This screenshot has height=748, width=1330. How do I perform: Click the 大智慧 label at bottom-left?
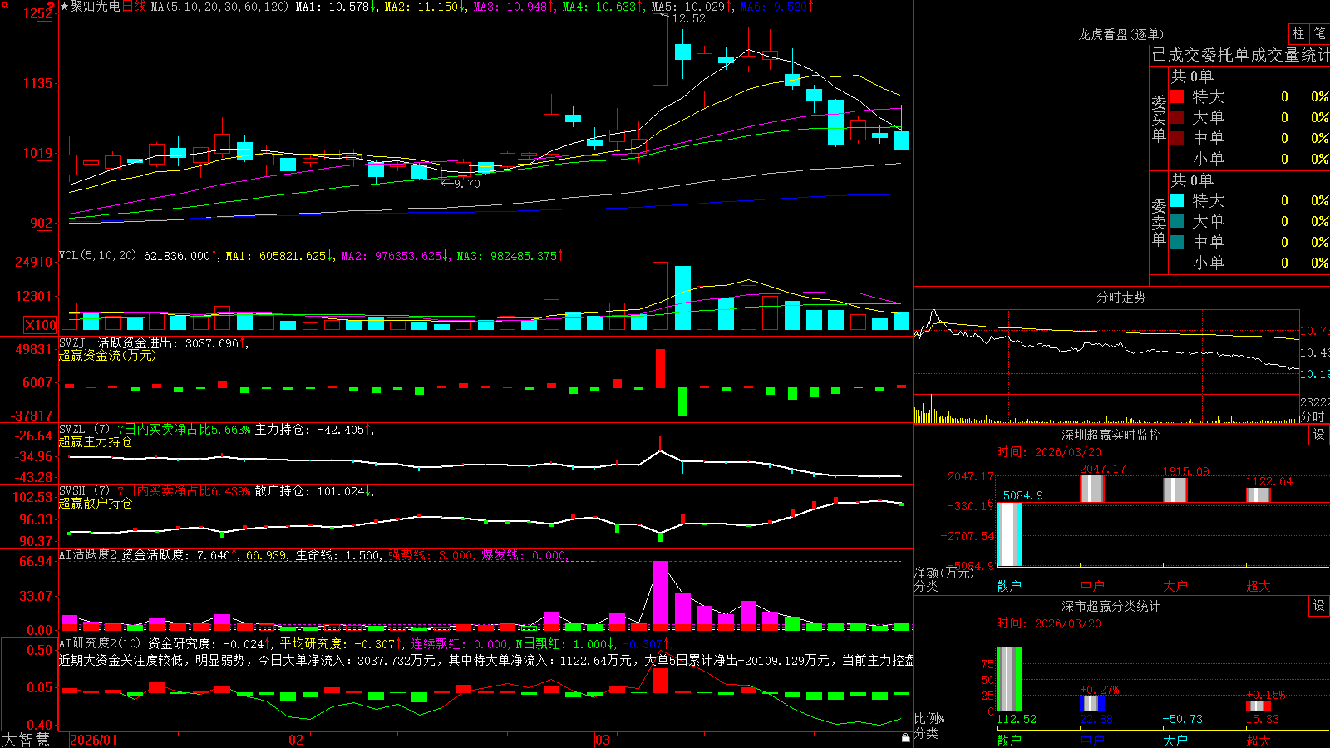[26, 740]
